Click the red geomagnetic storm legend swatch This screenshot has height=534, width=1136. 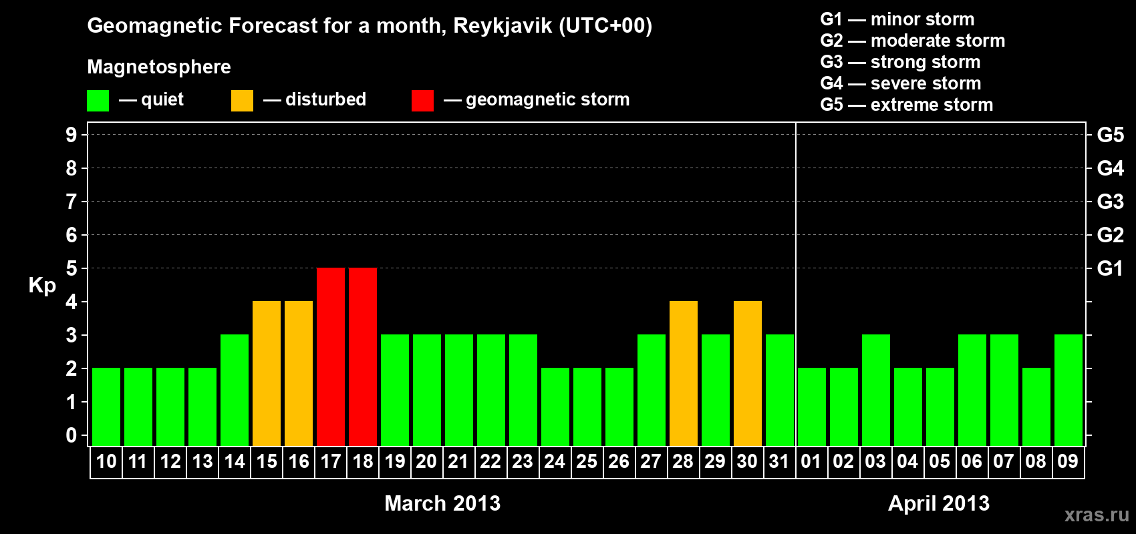(422, 101)
